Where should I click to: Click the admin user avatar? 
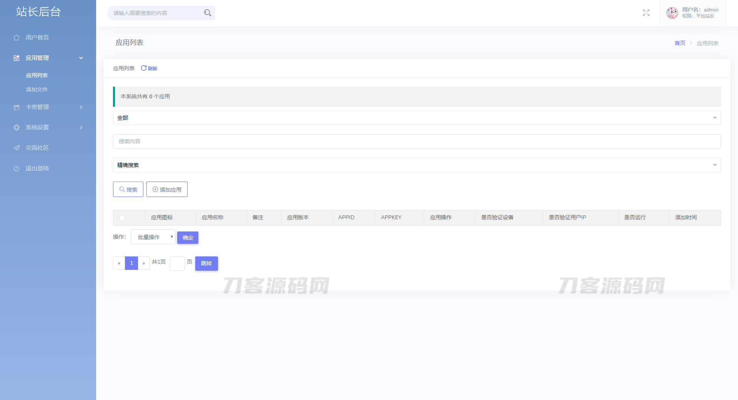point(672,13)
